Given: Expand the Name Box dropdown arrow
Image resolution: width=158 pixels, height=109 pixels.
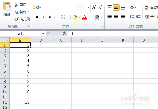Looking at the screenshot, I should click(x=43, y=34).
